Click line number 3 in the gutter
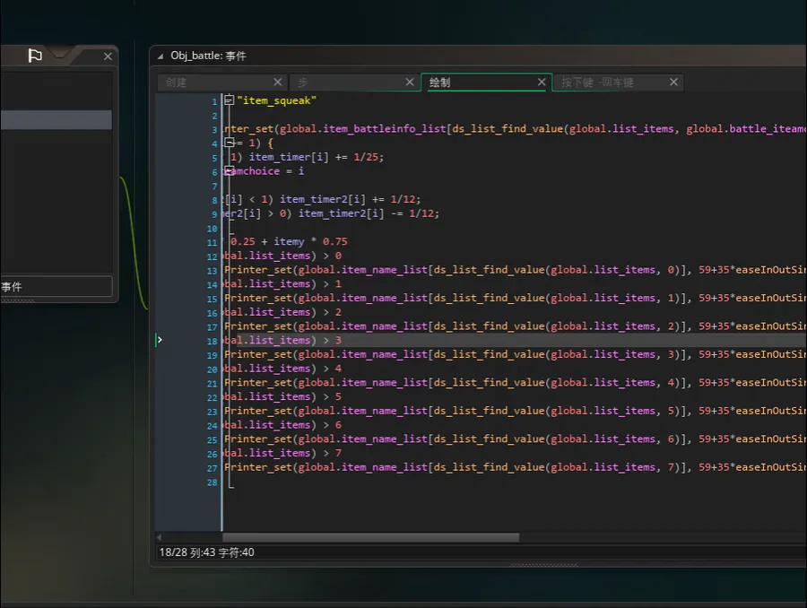Screen dimensions: 807x608 click(x=214, y=130)
